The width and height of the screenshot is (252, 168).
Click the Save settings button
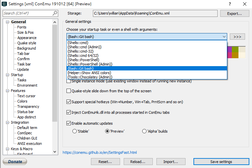[x=221, y=162]
